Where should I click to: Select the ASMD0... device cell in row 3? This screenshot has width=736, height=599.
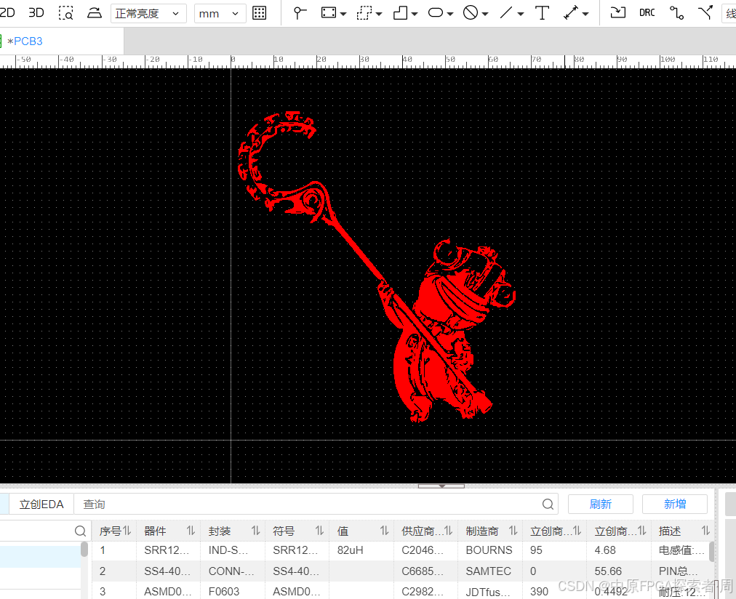[x=168, y=592]
